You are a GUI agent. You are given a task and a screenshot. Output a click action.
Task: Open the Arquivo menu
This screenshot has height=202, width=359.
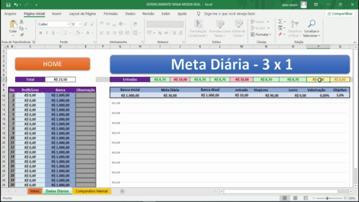coord(10,13)
